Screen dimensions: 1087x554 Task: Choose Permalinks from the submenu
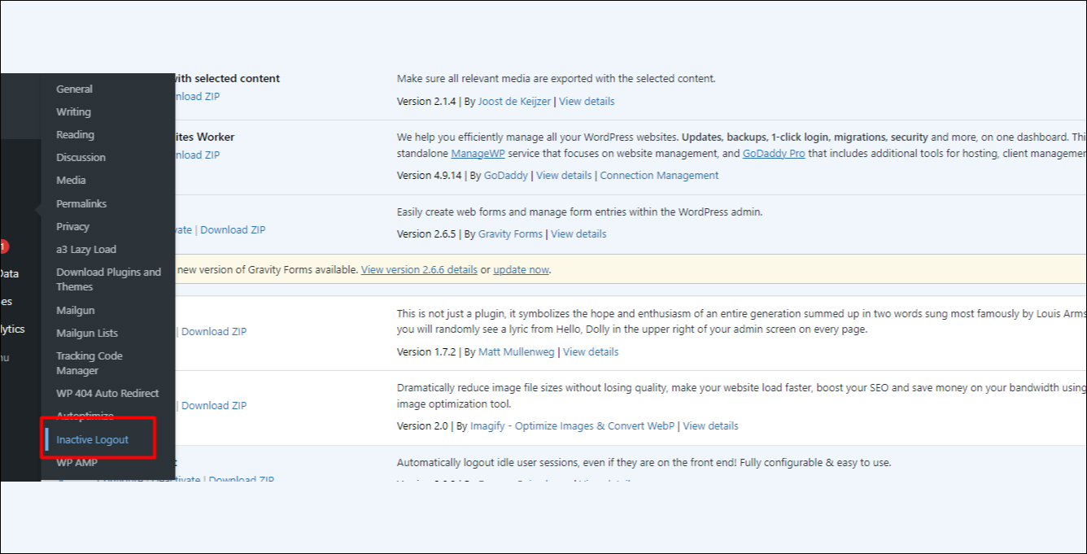[x=81, y=203]
